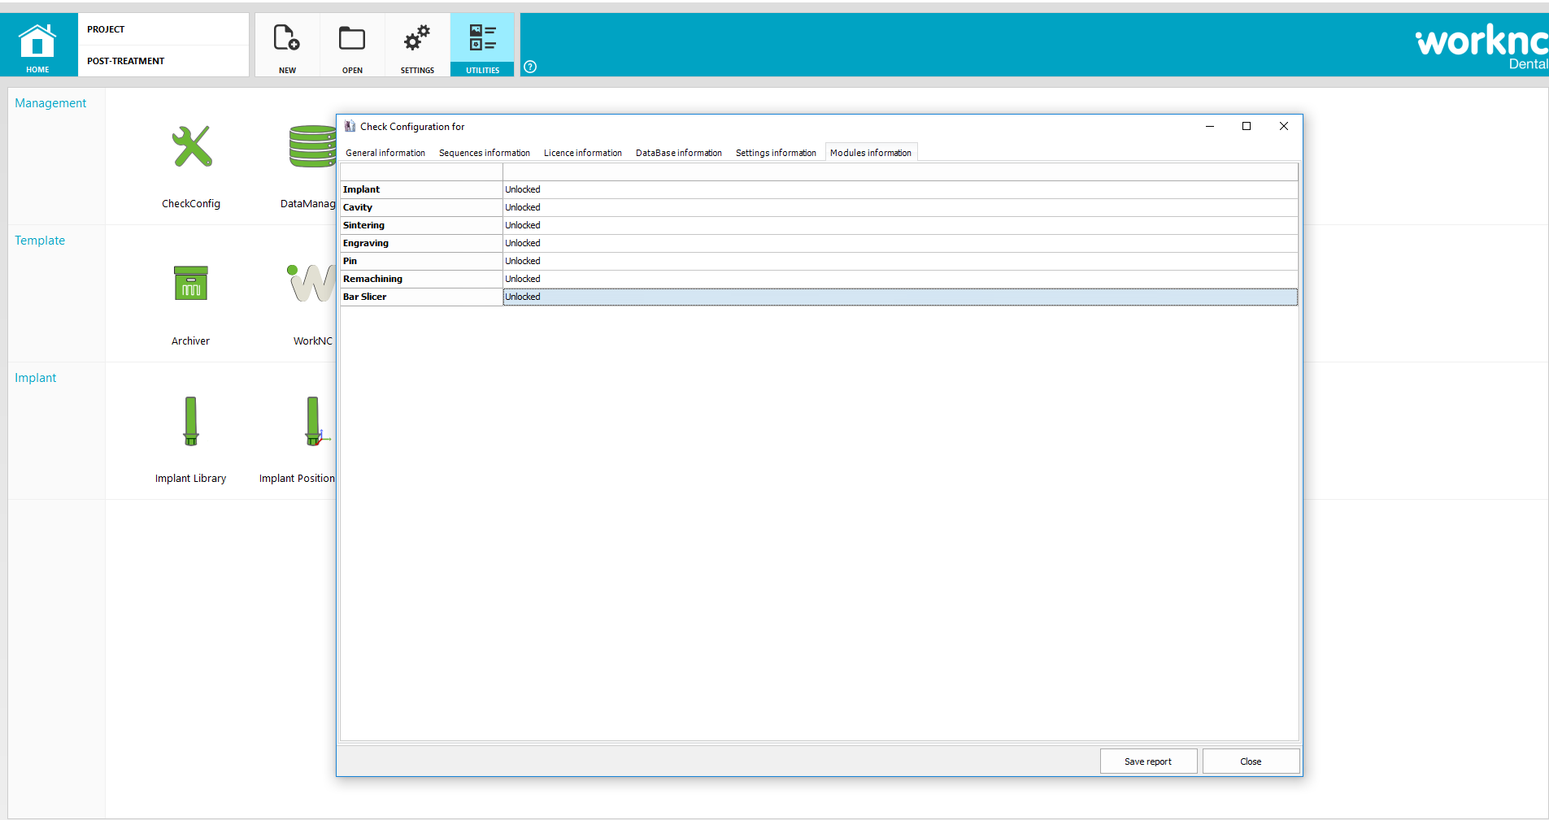The width and height of the screenshot is (1549, 820).
Task: Click the PROJECT menu item
Action: tap(107, 28)
